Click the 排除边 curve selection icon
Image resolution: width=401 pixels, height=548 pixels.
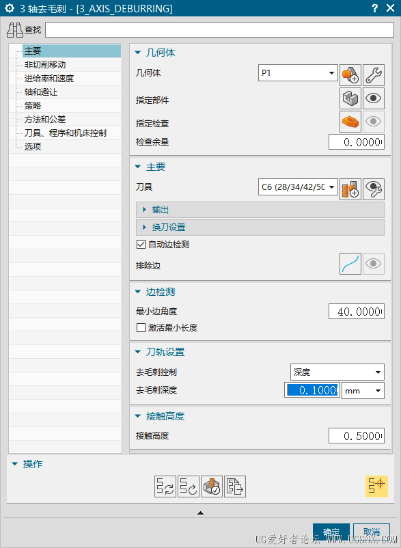pos(350,264)
